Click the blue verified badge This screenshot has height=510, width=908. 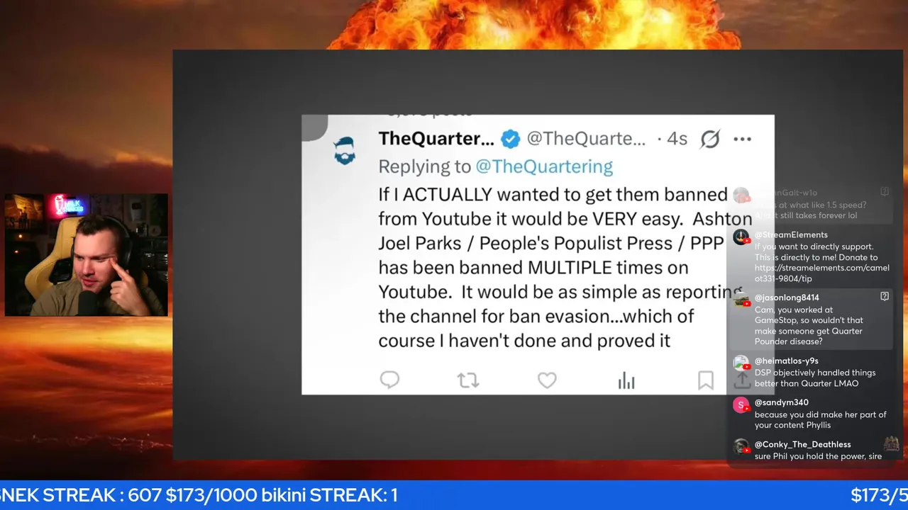point(511,139)
